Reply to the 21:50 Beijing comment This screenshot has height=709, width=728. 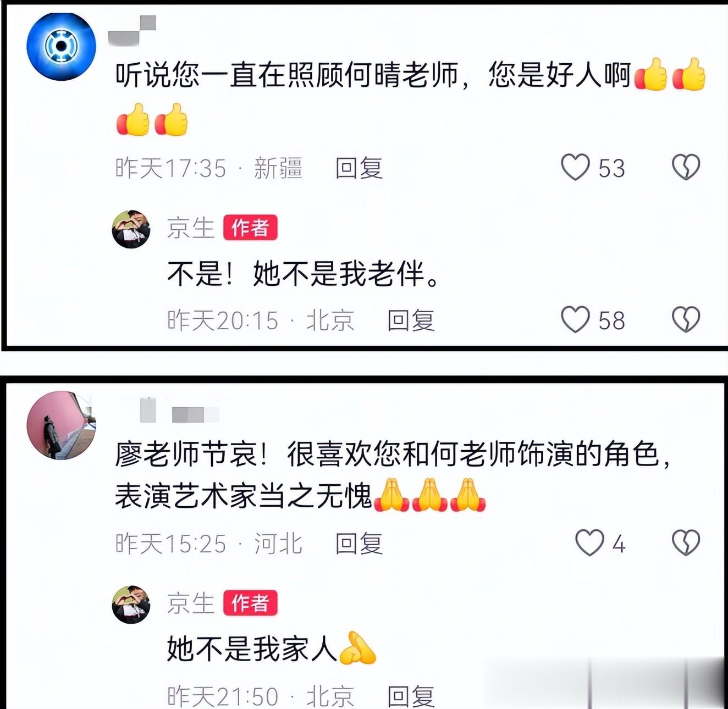click(x=411, y=696)
